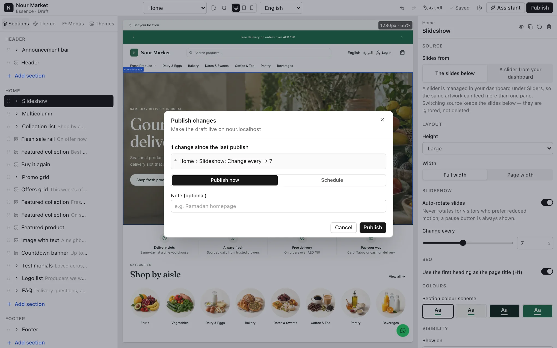
Task: Click the undo arrow icon
Action: pos(402,8)
